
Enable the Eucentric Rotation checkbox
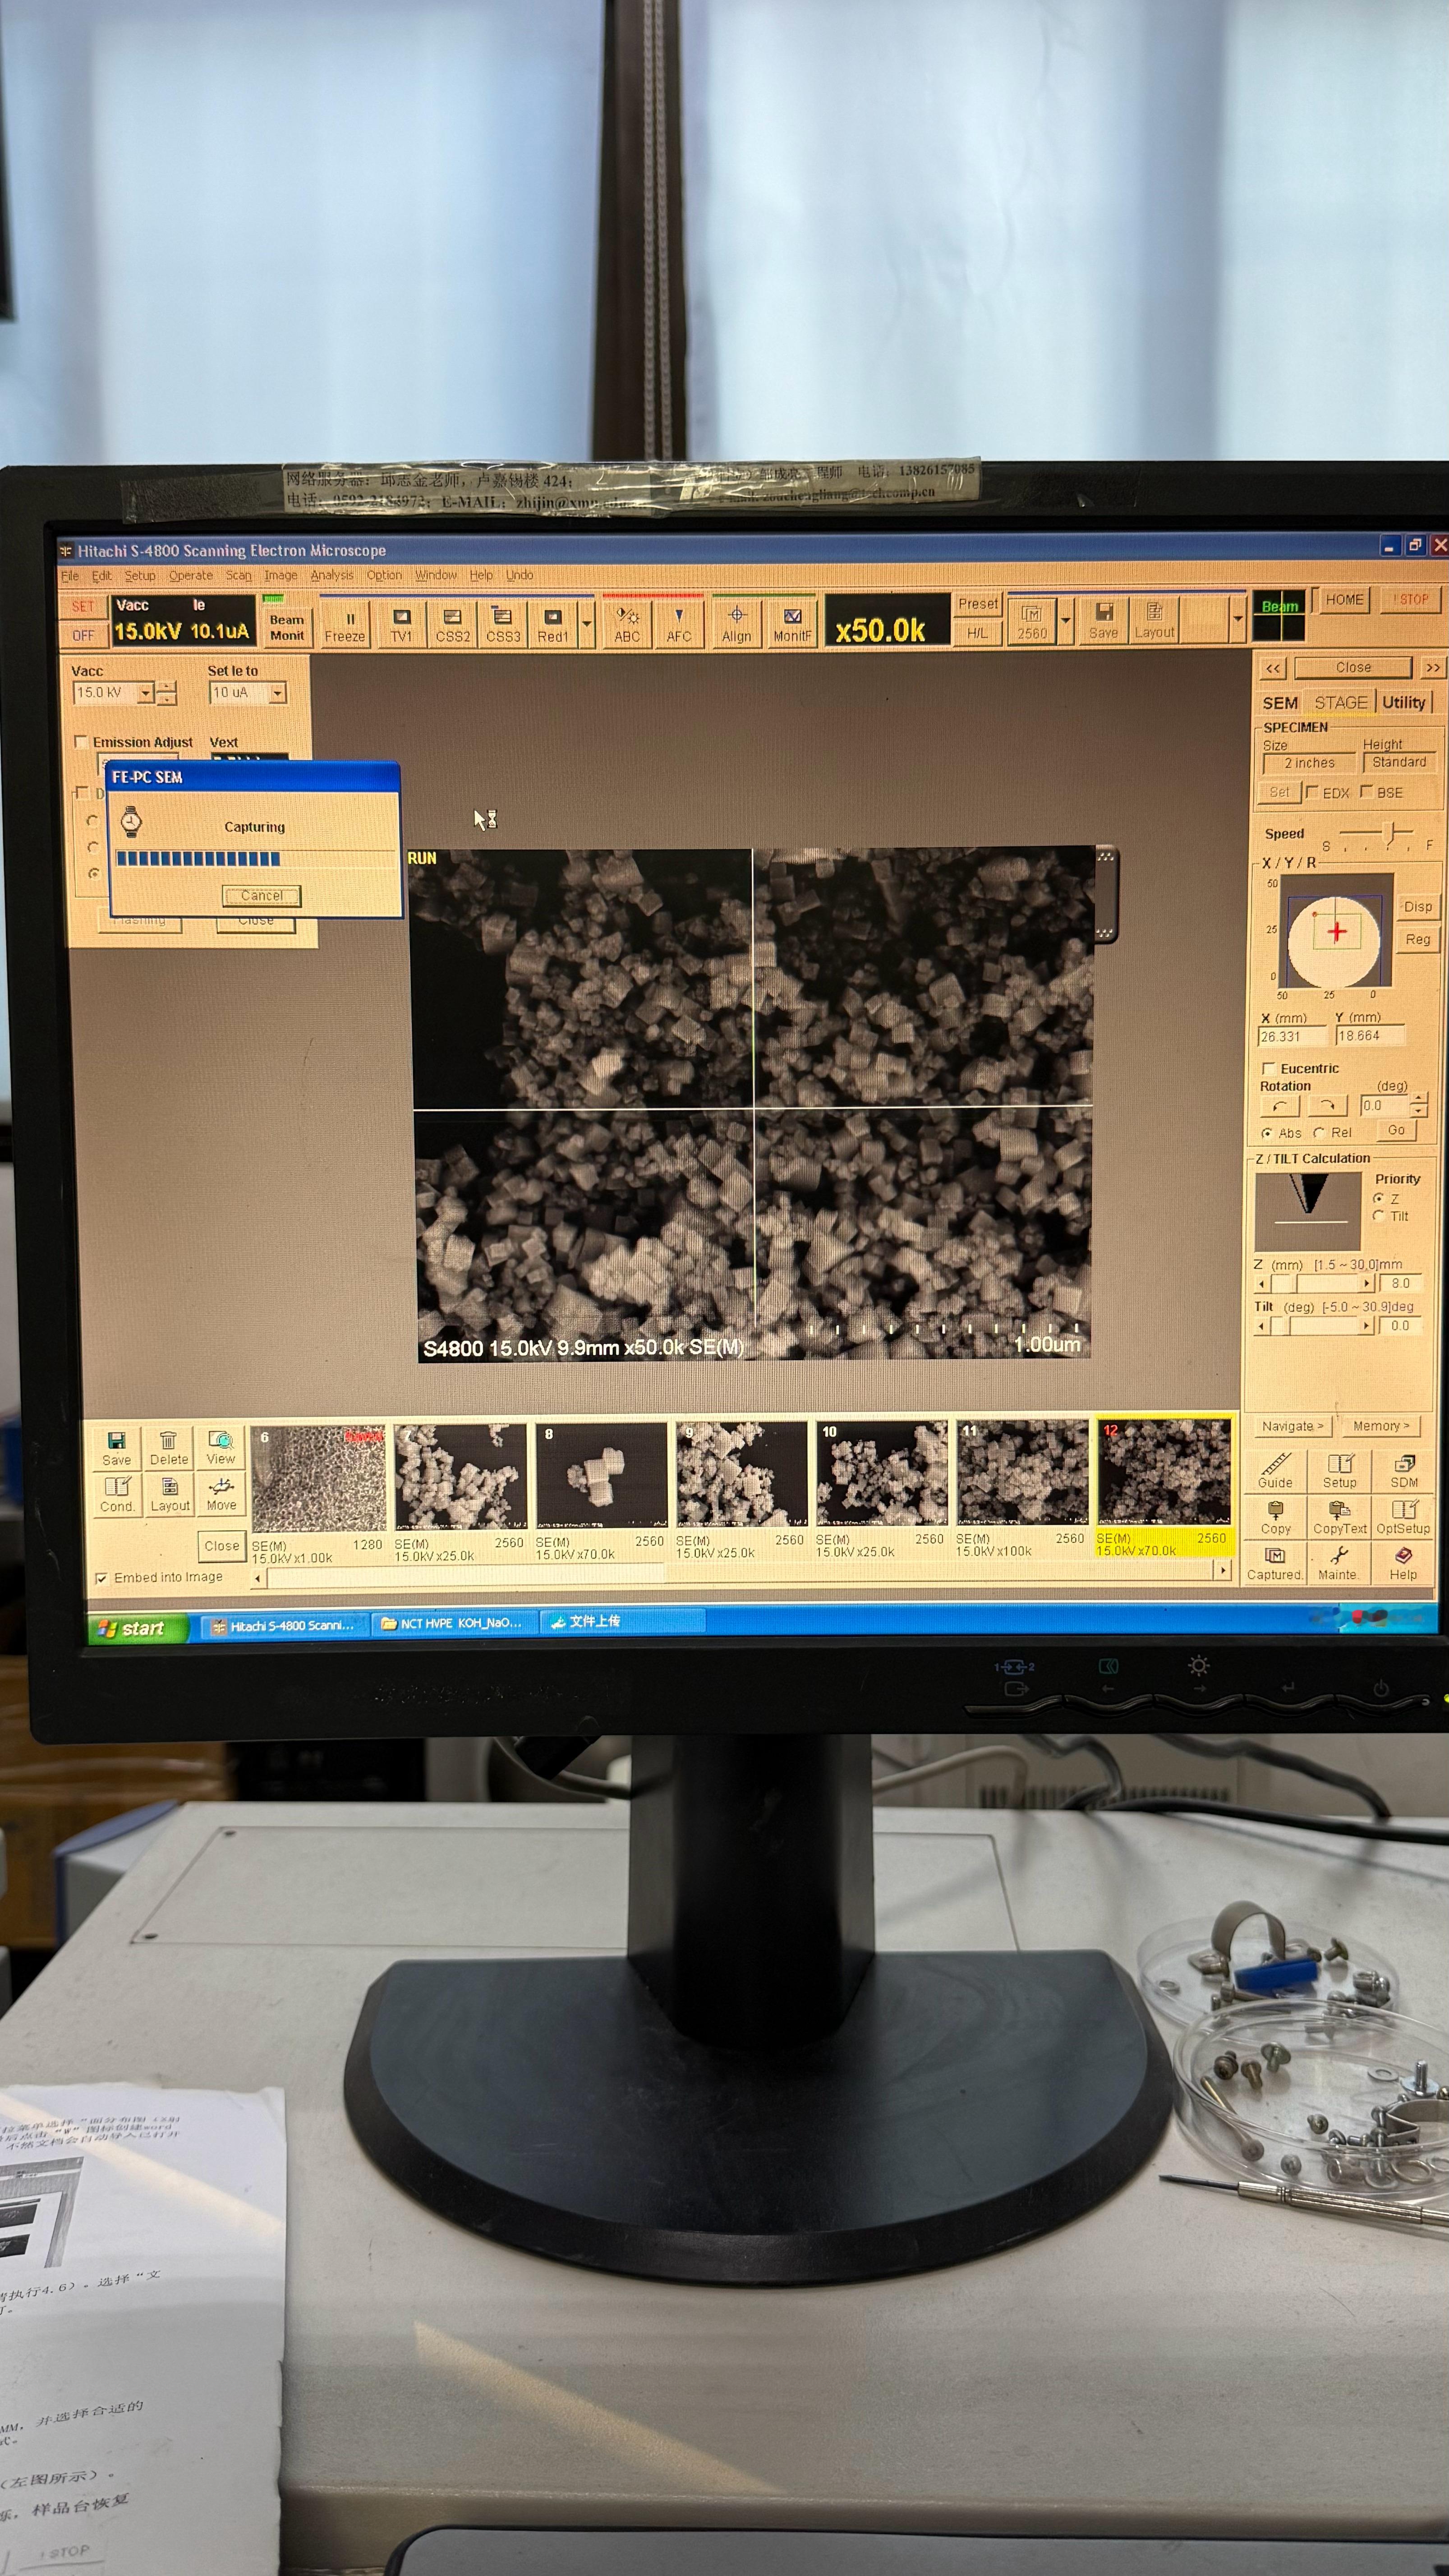(x=1268, y=1068)
